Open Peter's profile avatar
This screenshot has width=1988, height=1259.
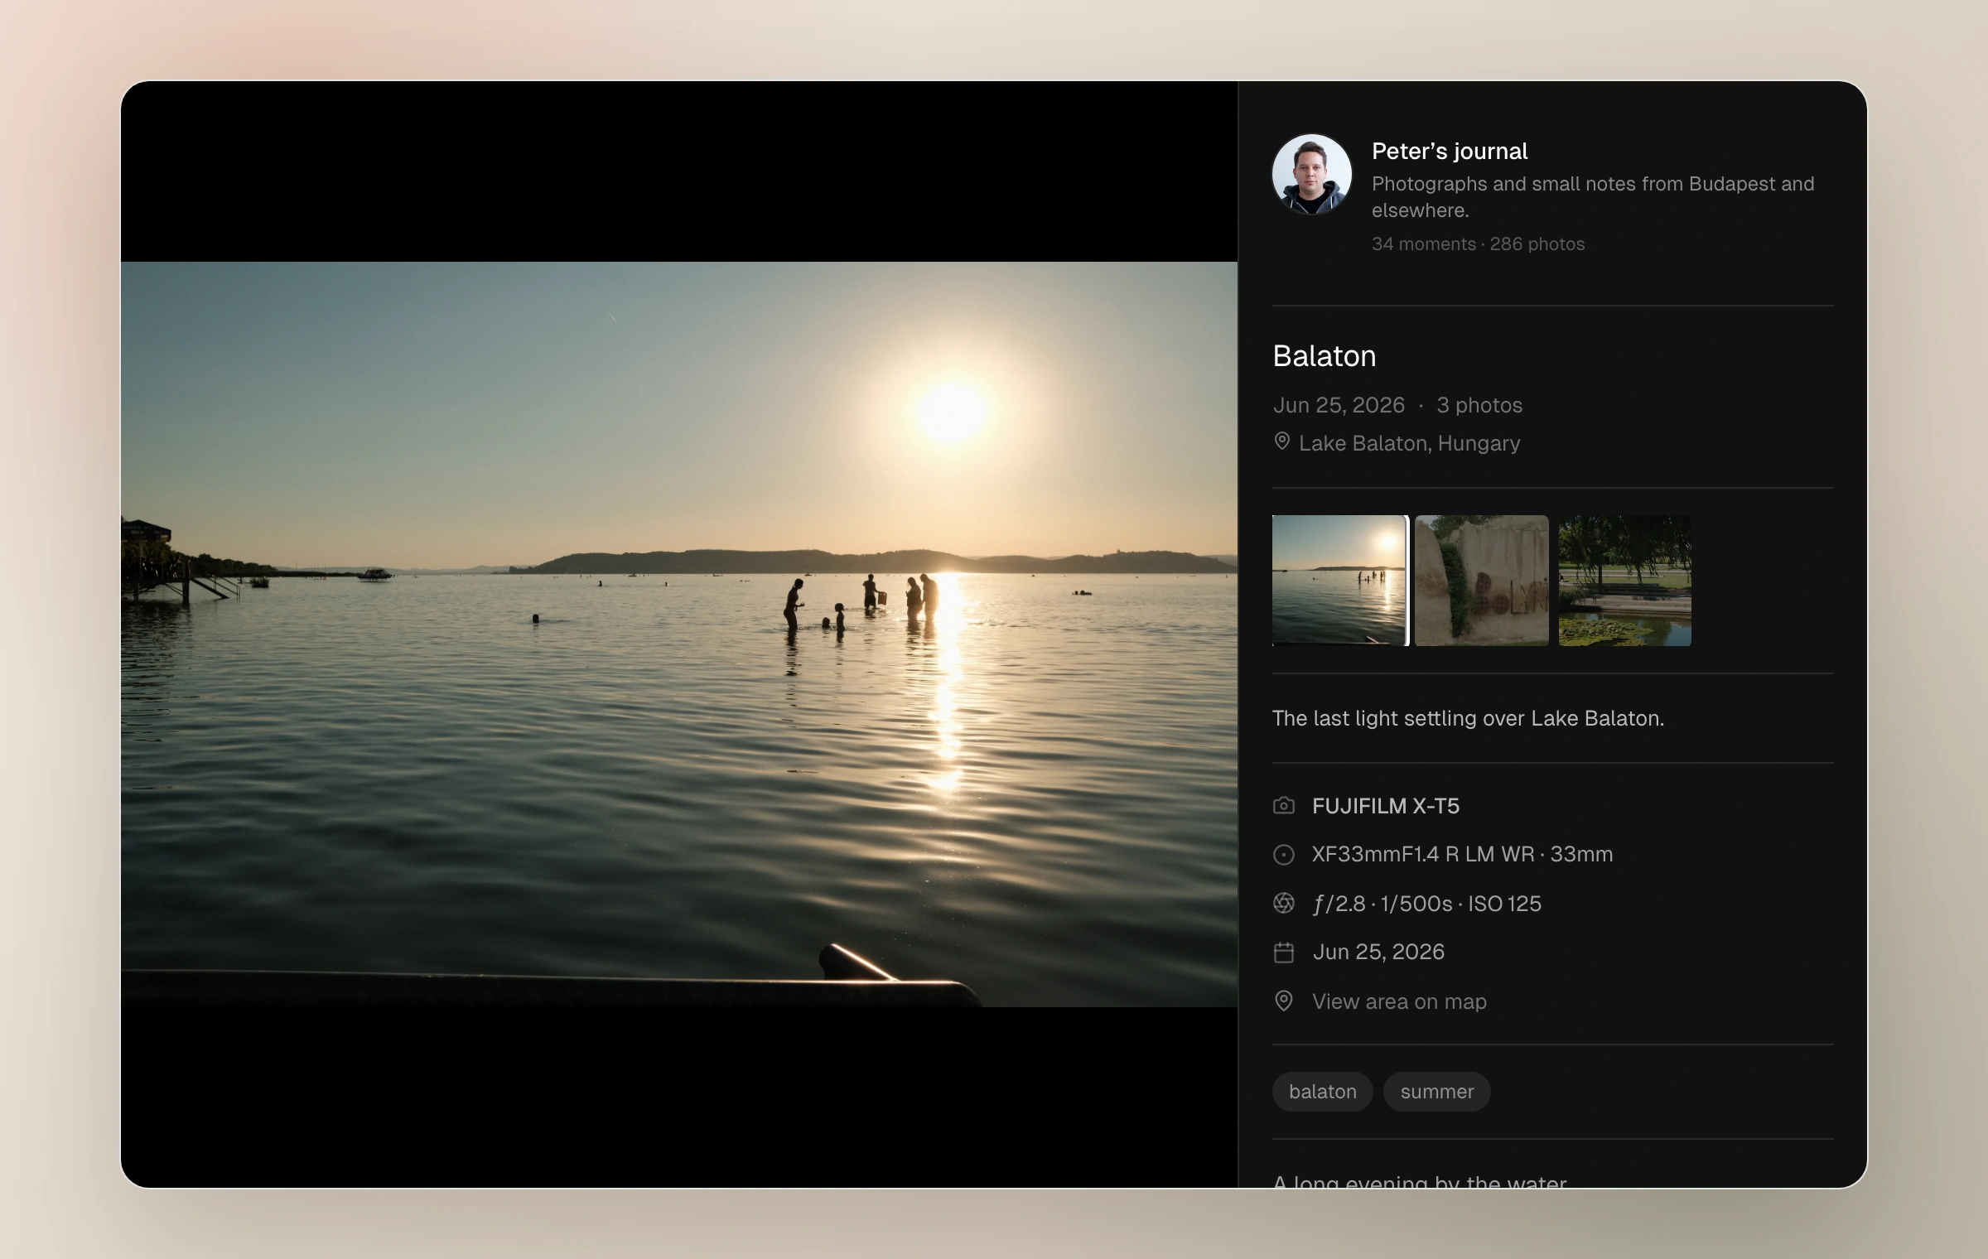[x=1312, y=175]
